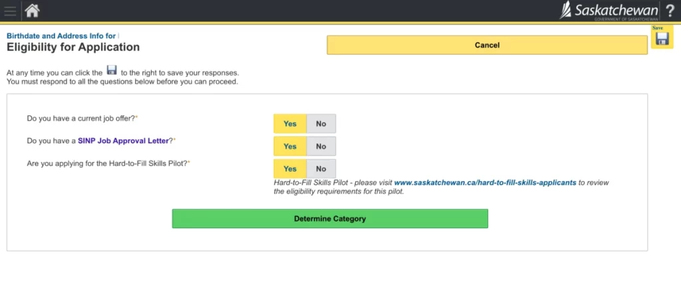Click the green Determine Category button
The image size is (681, 282).
tap(330, 218)
